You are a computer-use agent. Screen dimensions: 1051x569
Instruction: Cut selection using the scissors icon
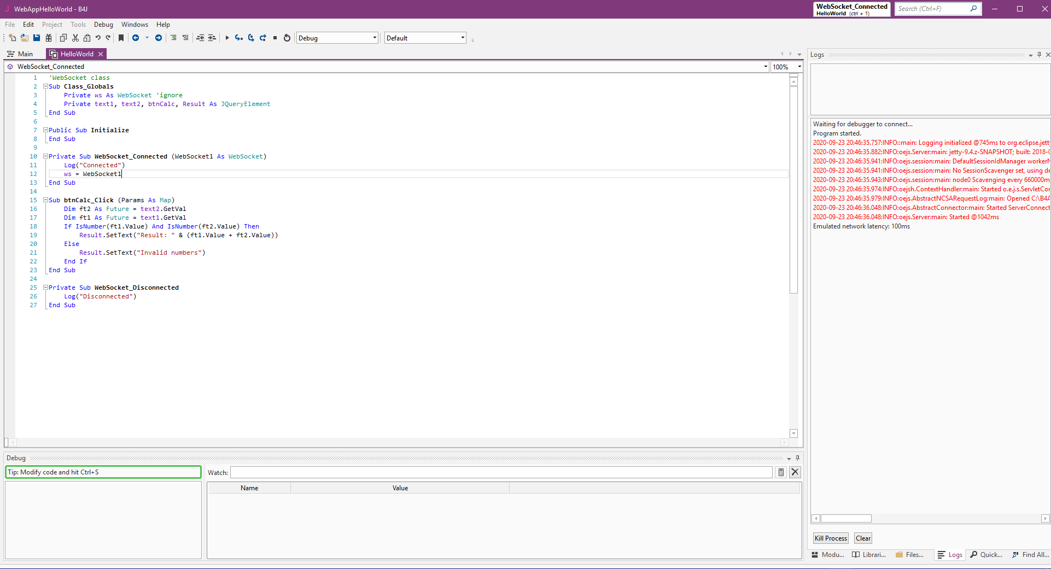click(x=75, y=38)
